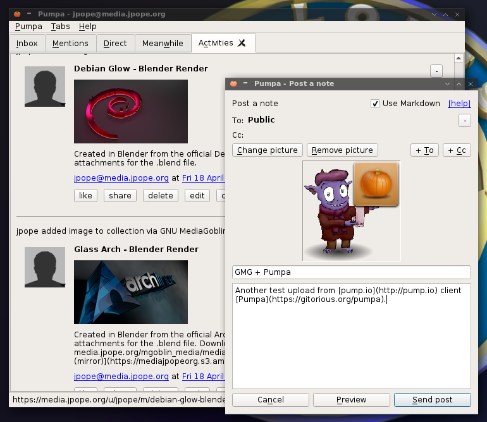Maximize the main Pumpa window
Viewport: 487px width, 422px height.
[445, 15]
